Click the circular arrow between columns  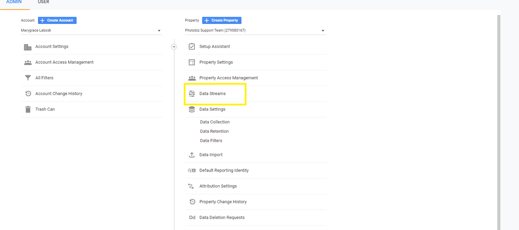pyautogui.click(x=174, y=46)
